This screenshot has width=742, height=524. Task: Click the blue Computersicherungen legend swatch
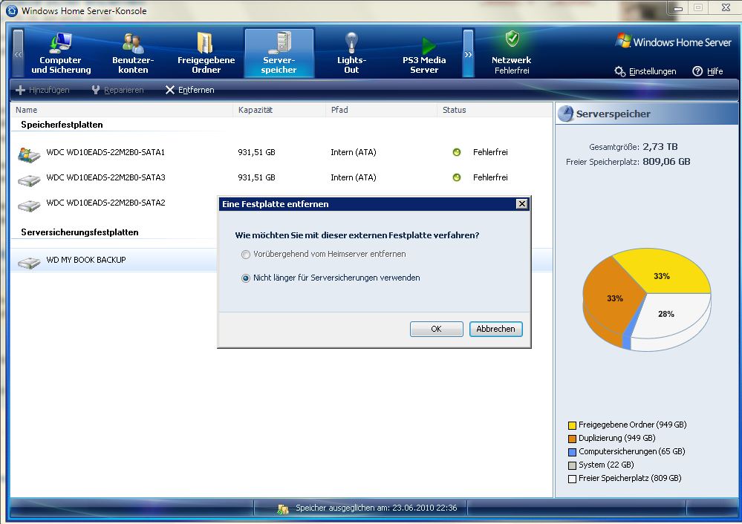[572, 452]
